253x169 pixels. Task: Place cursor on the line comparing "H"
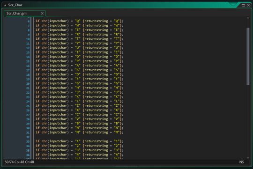(79, 88)
